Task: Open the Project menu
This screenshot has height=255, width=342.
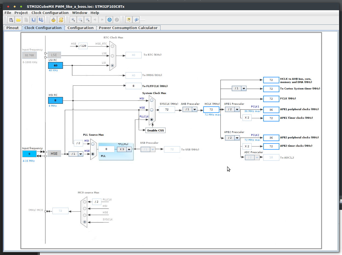Action: [x=21, y=13]
